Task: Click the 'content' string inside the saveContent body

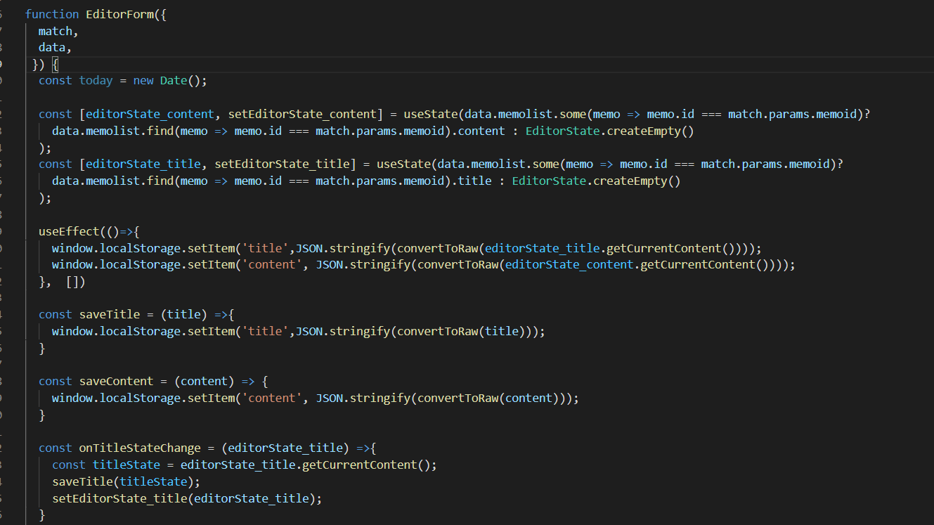Action: click(x=272, y=398)
